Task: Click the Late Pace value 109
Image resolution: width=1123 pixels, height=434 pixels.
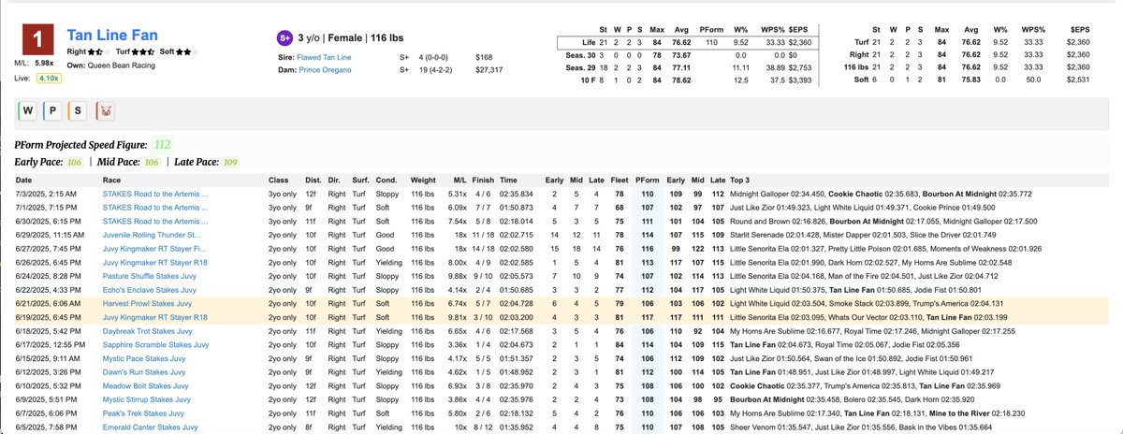Action: coord(229,162)
